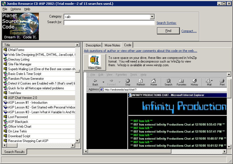Click the Find button

[x=168, y=31]
